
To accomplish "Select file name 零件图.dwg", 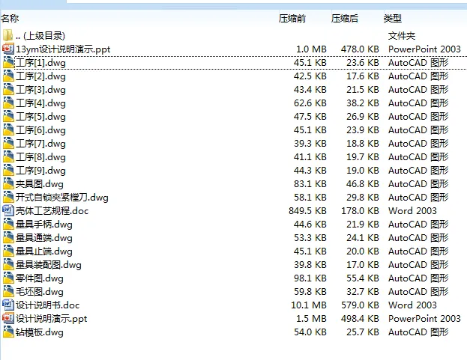I will tap(39, 278).
